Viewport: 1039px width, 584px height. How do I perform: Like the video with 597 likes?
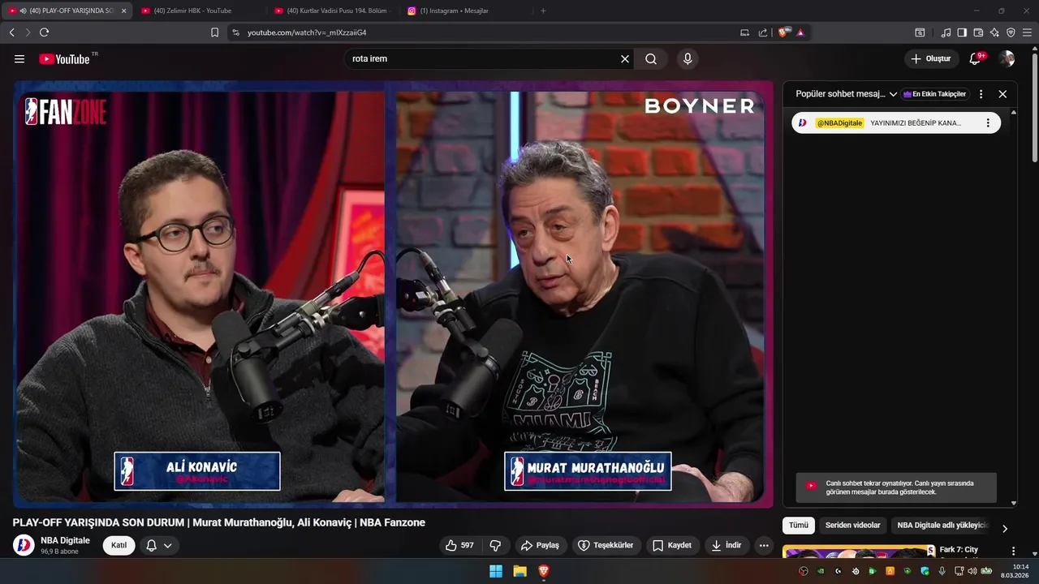pos(459,545)
